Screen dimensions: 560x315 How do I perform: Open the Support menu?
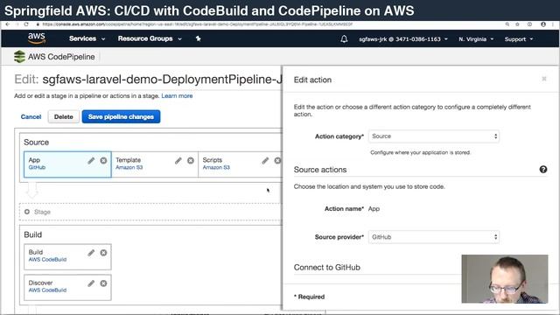coord(519,38)
